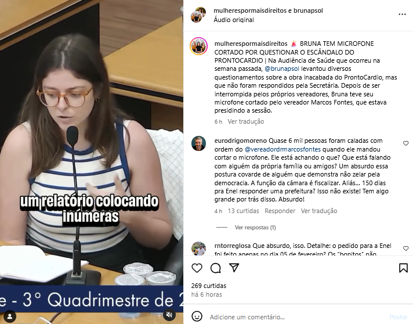This screenshot has width=413, height=324.
Task: Like rntorreglosa's comment
Action: 405,249
